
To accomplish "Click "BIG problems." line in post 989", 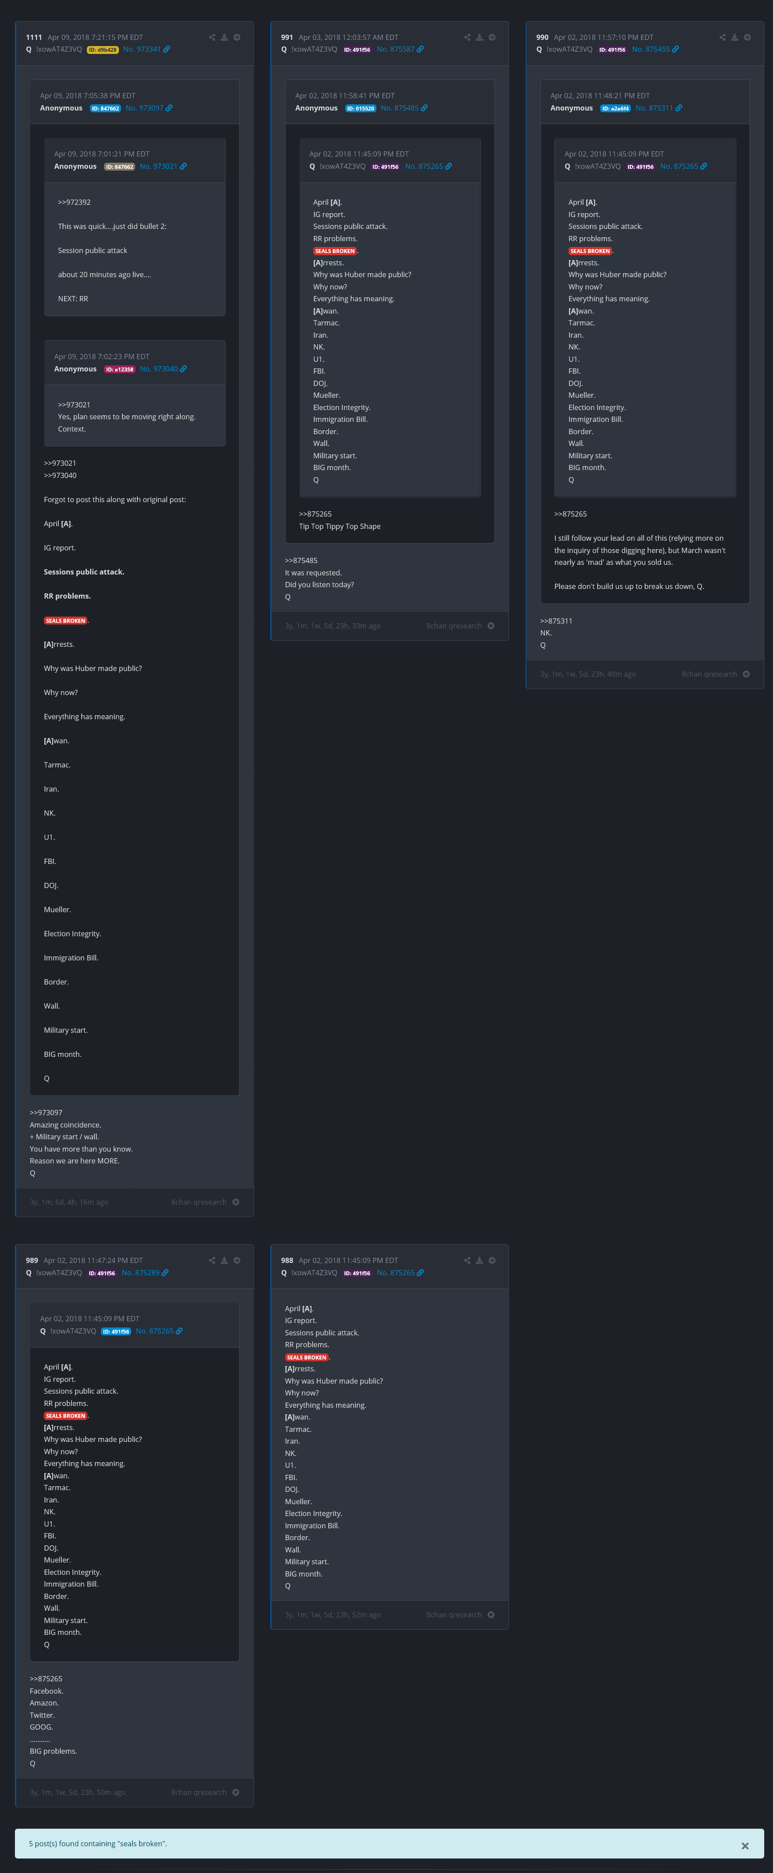I will [x=53, y=1751].
